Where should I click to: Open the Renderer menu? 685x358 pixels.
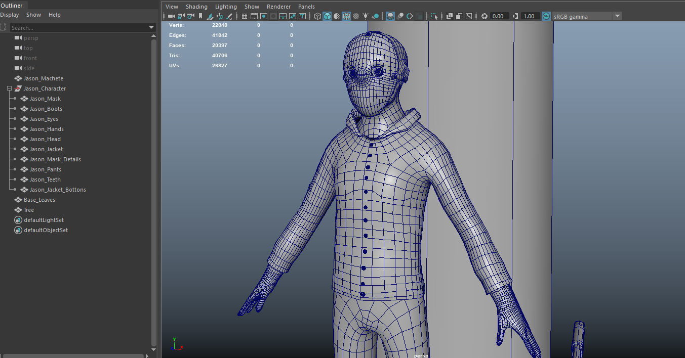[x=279, y=7]
